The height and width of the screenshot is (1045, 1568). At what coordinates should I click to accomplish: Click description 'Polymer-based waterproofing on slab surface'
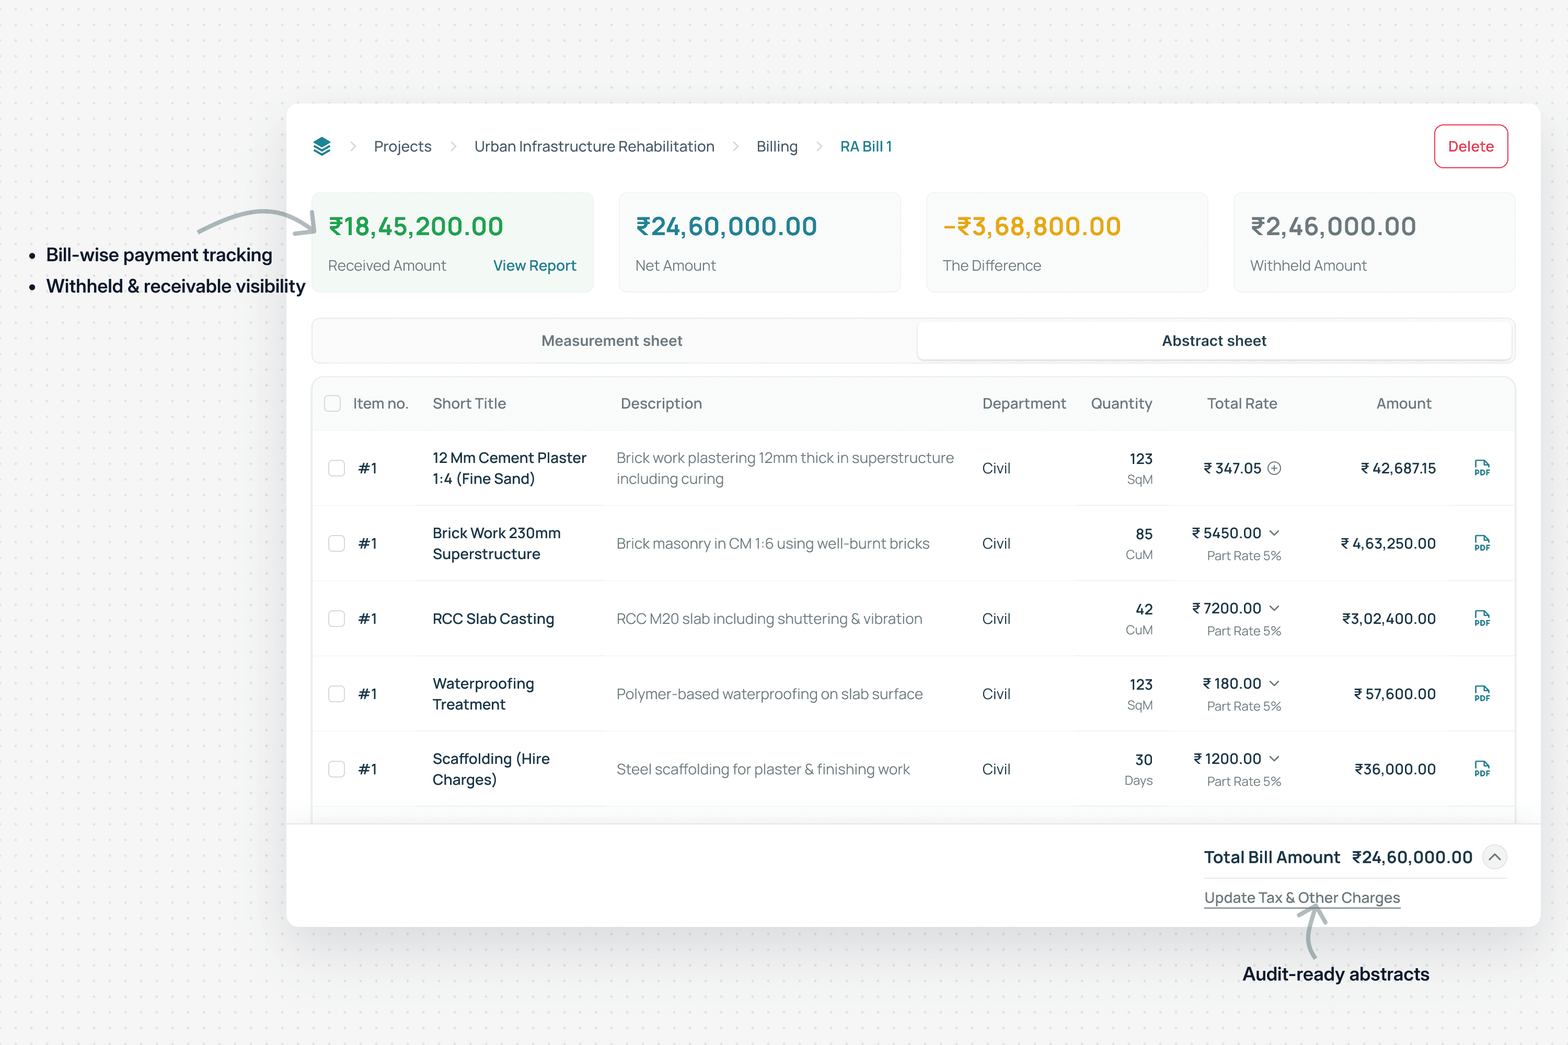point(769,694)
